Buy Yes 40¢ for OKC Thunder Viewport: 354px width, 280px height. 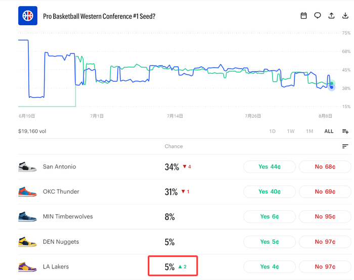[270, 192]
